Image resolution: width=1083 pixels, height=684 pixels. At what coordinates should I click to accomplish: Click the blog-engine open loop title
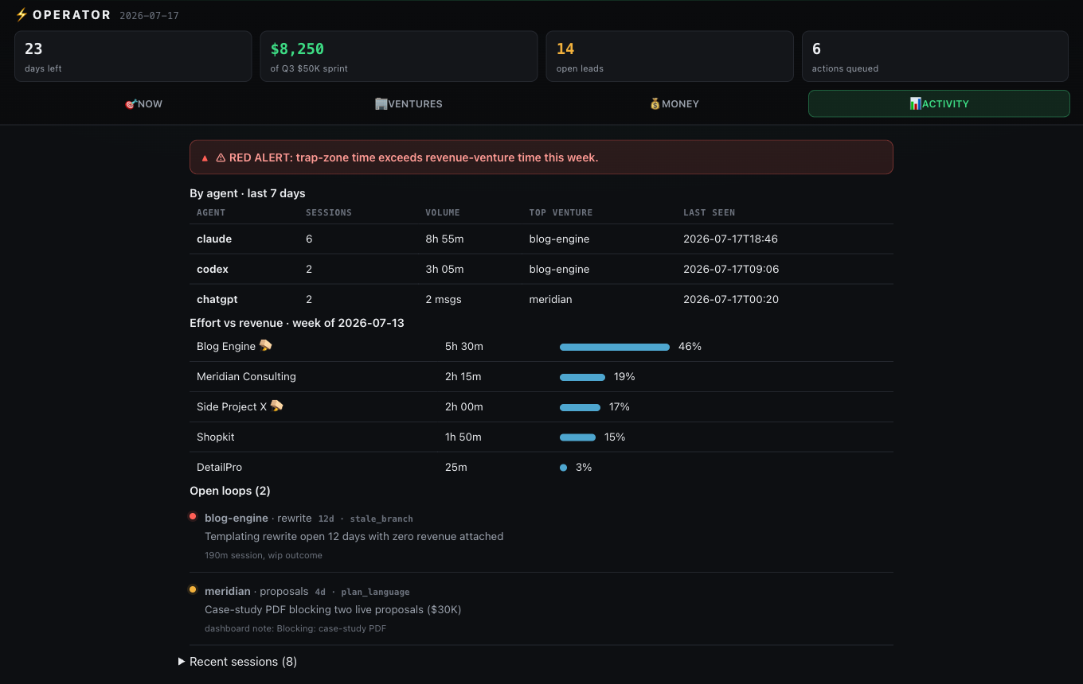[237, 518]
